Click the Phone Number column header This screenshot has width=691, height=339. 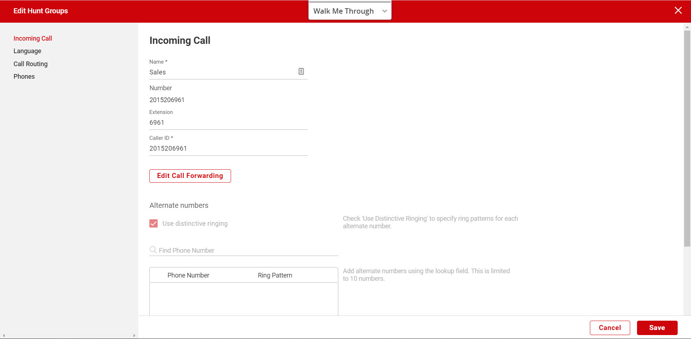tap(188, 275)
